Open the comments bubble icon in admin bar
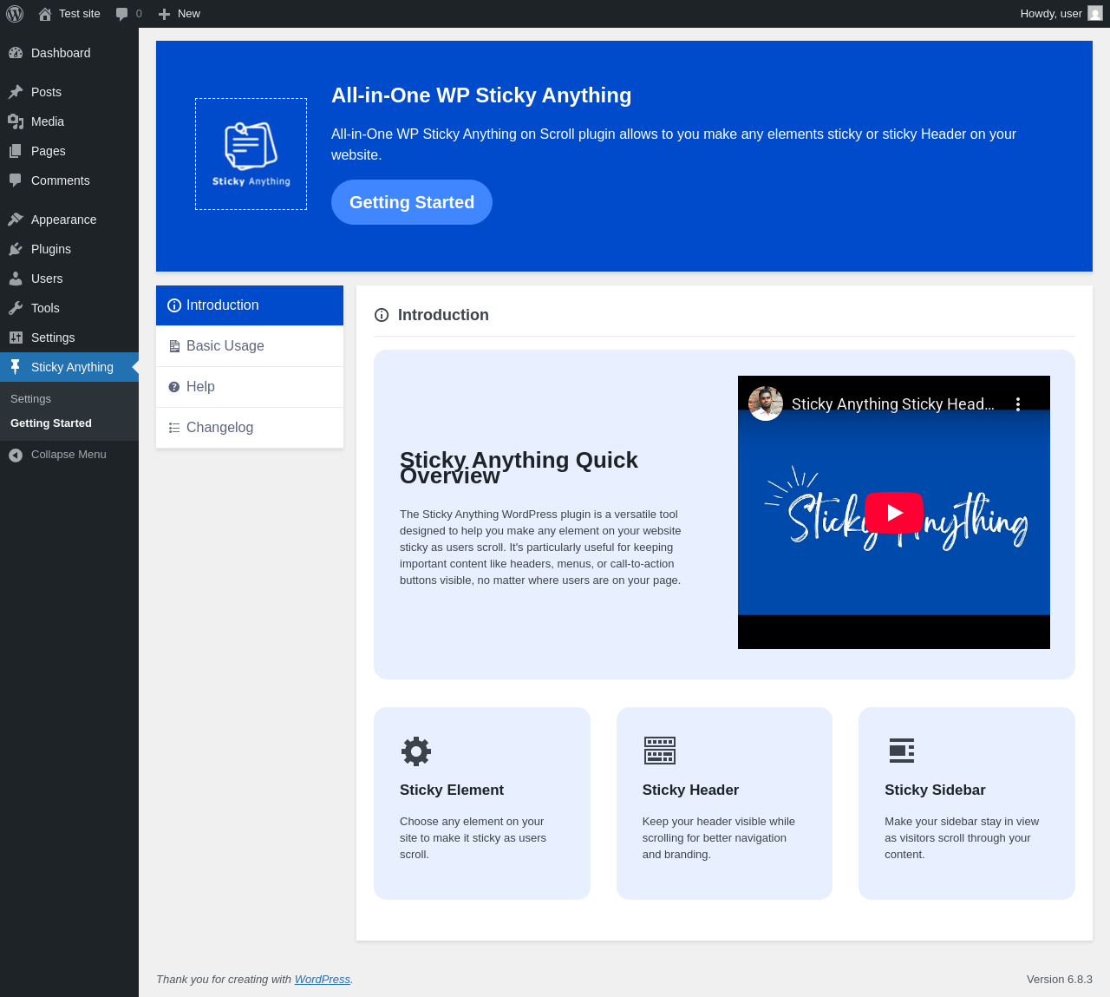Image resolution: width=1110 pixels, height=997 pixels. [x=121, y=14]
